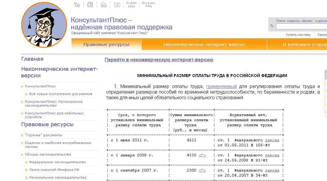Click the bullet icon beside "Горячие" документы

pos(22,135)
